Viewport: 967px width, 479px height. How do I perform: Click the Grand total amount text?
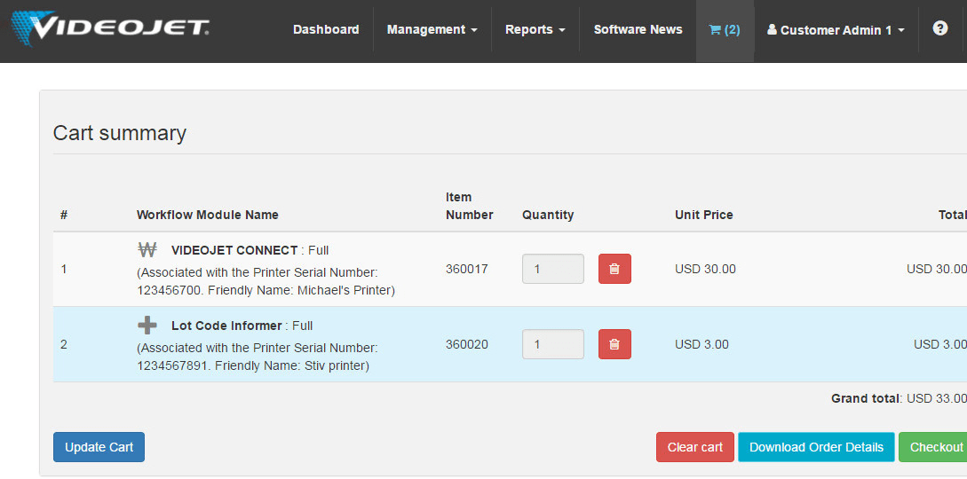[x=900, y=398]
